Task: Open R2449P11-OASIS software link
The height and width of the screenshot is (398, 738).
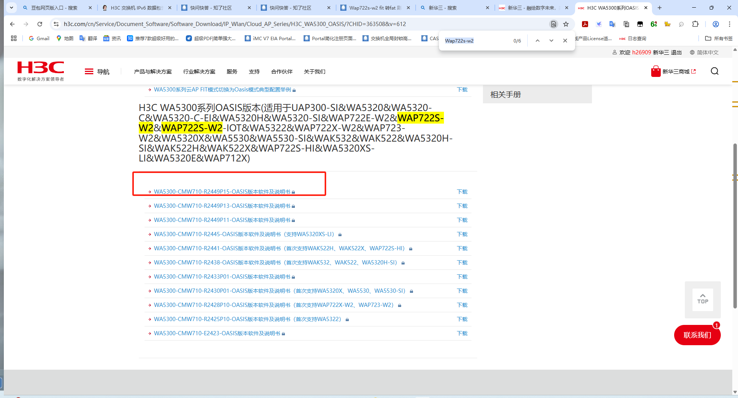Action: (x=222, y=220)
